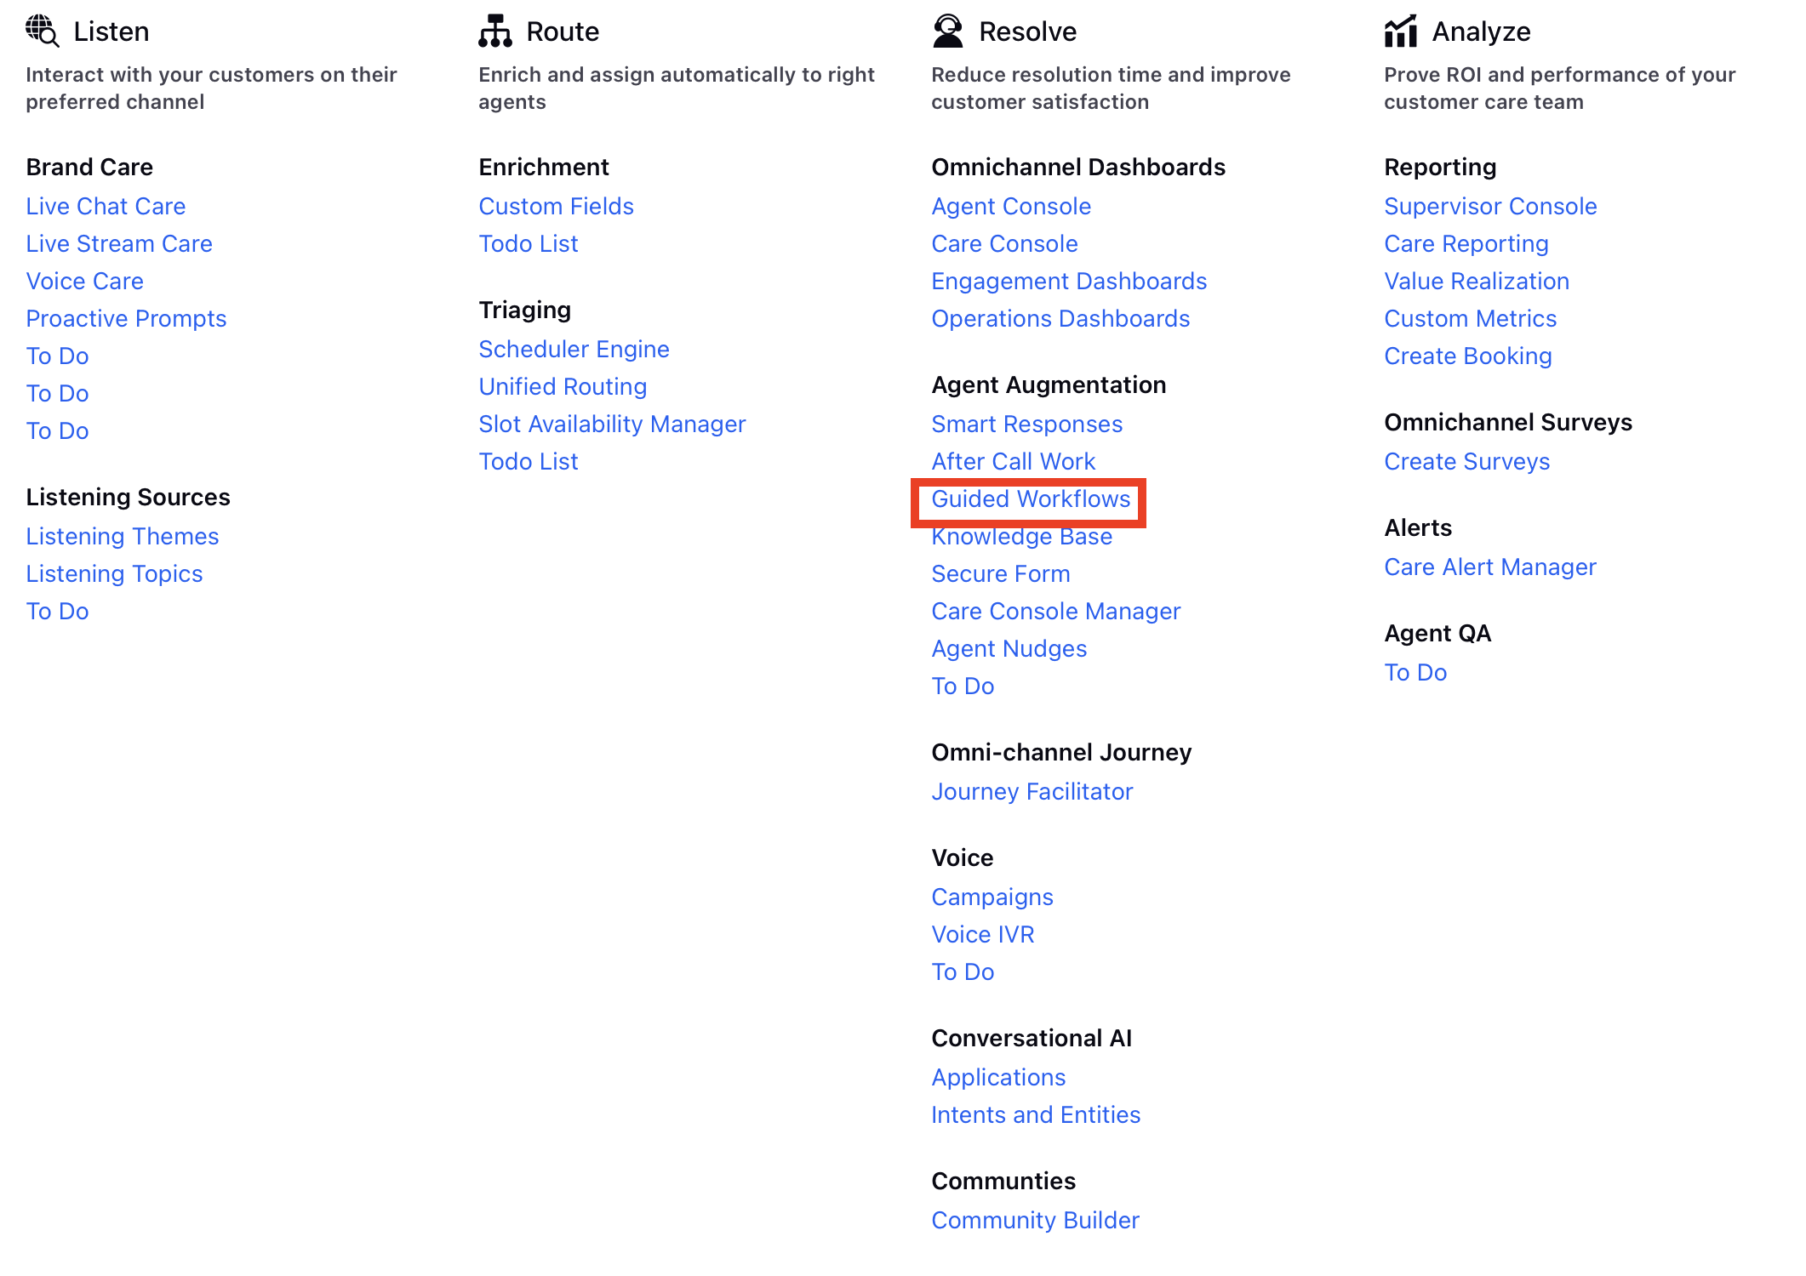The height and width of the screenshot is (1276, 1806).
Task: Click the Resolve heading text
Action: [1027, 31]
